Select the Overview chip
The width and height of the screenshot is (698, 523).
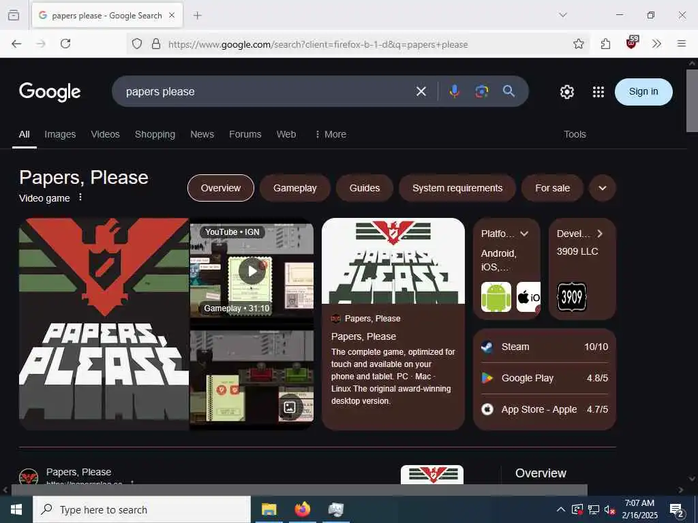[221, 188]
